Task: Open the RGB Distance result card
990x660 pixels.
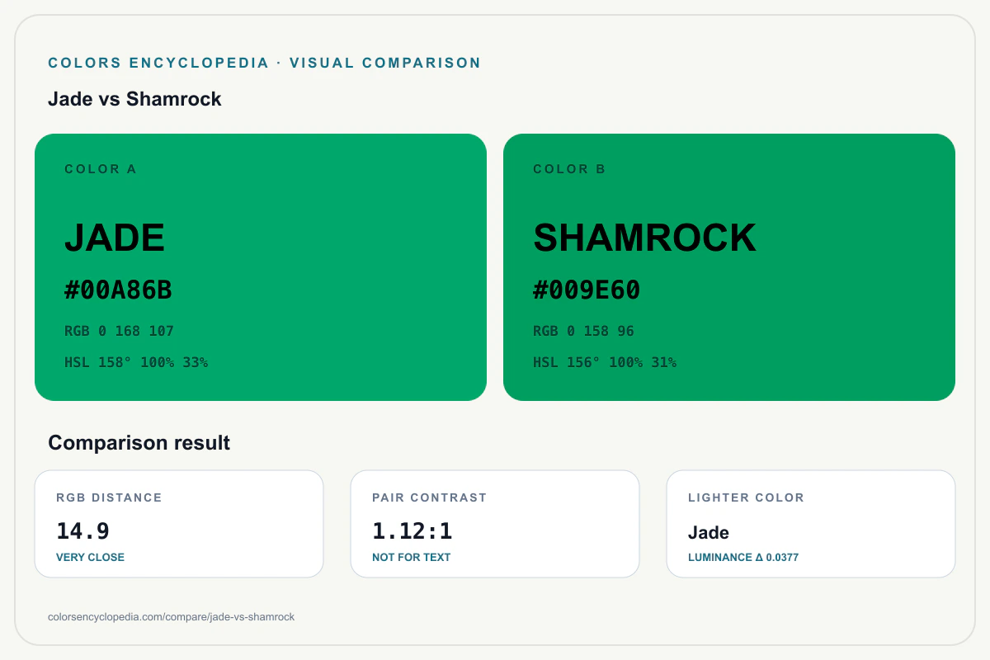Action: pos(179,524)
